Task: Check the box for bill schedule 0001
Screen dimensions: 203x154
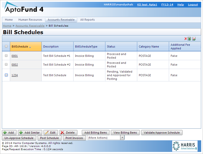Action: tap(6, 56)
